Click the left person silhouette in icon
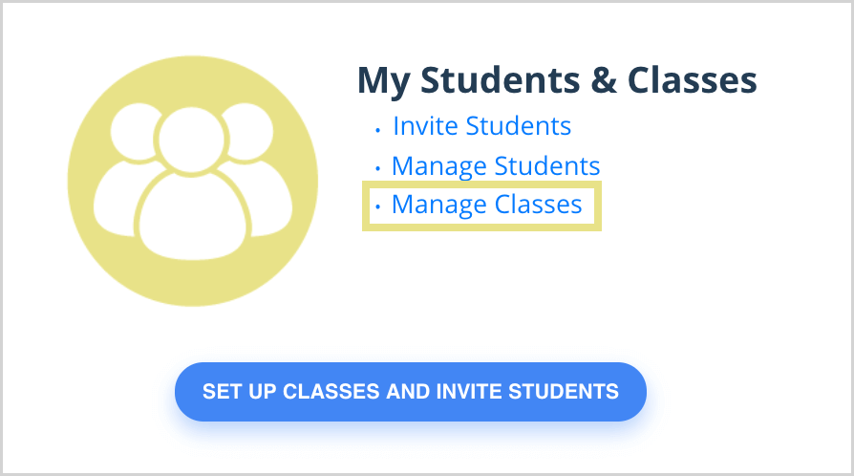Screen dimensions: 854x476 coord(130,170)
